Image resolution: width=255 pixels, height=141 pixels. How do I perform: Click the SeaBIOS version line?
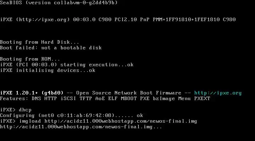tap(59, 2)
